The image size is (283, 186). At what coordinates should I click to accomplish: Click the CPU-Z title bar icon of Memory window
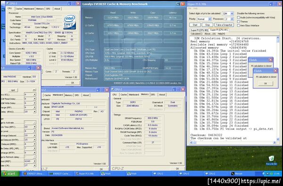click(x=112, y=89)
